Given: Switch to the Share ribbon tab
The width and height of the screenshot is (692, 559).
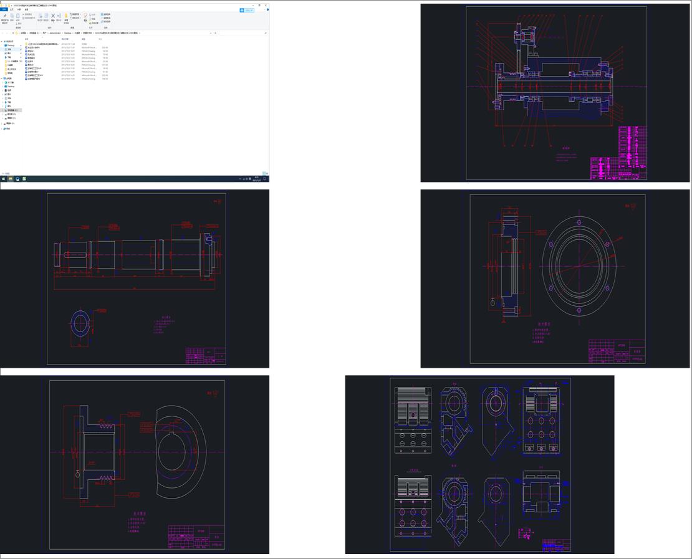Looking at the screenshot, I should pyautogui.click(x=19, y=9).
